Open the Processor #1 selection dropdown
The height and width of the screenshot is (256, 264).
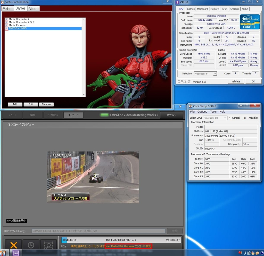point(205,74)
